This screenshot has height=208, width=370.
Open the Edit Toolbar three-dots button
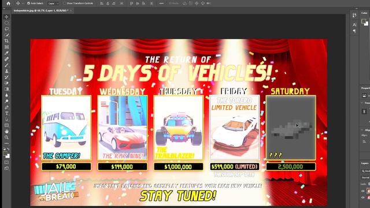tap(6, 143)
